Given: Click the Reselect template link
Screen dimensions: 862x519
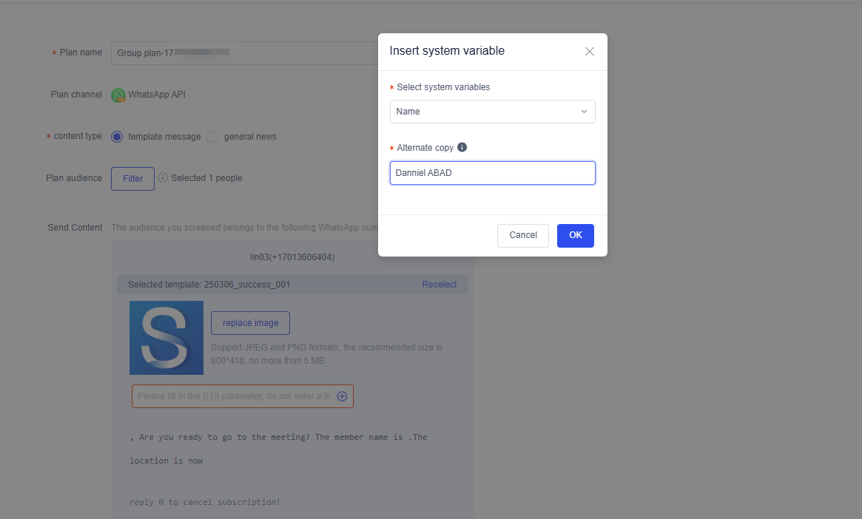Looking at the screenshot, I should tap(440, 285).
